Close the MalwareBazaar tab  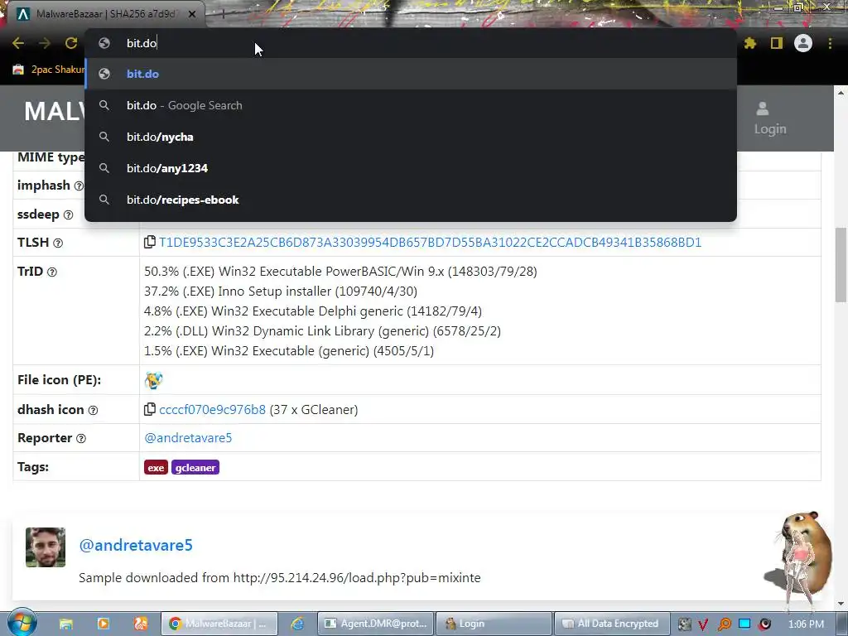point(192,14)
